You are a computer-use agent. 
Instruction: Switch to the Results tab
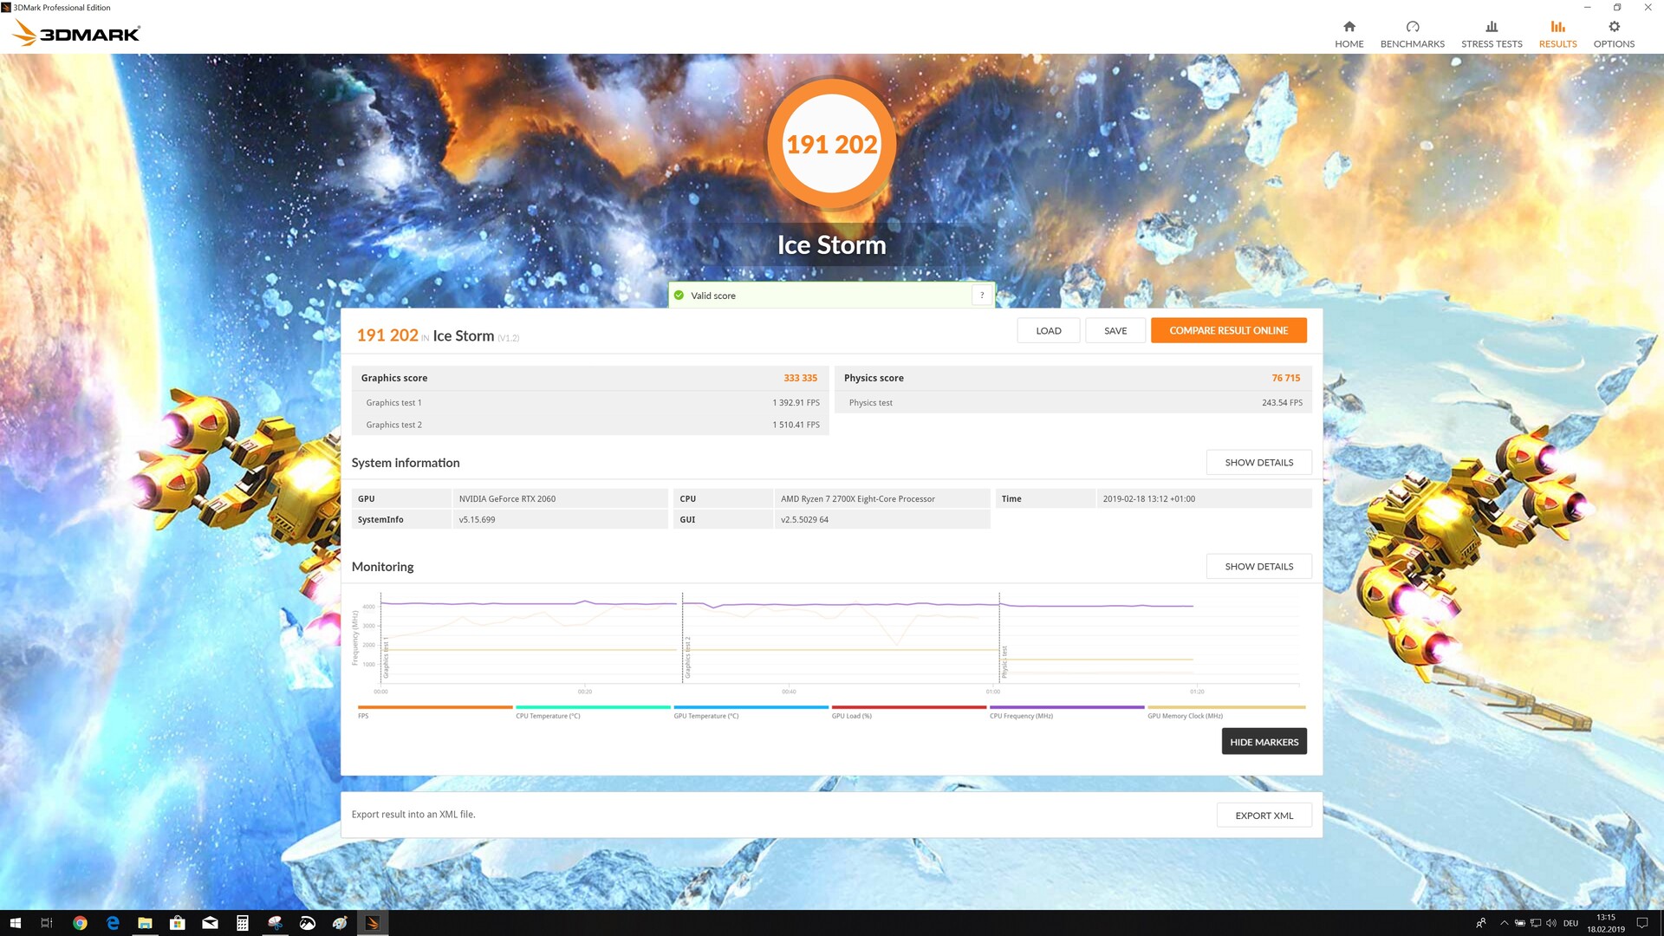click(x=1557, y=34)
